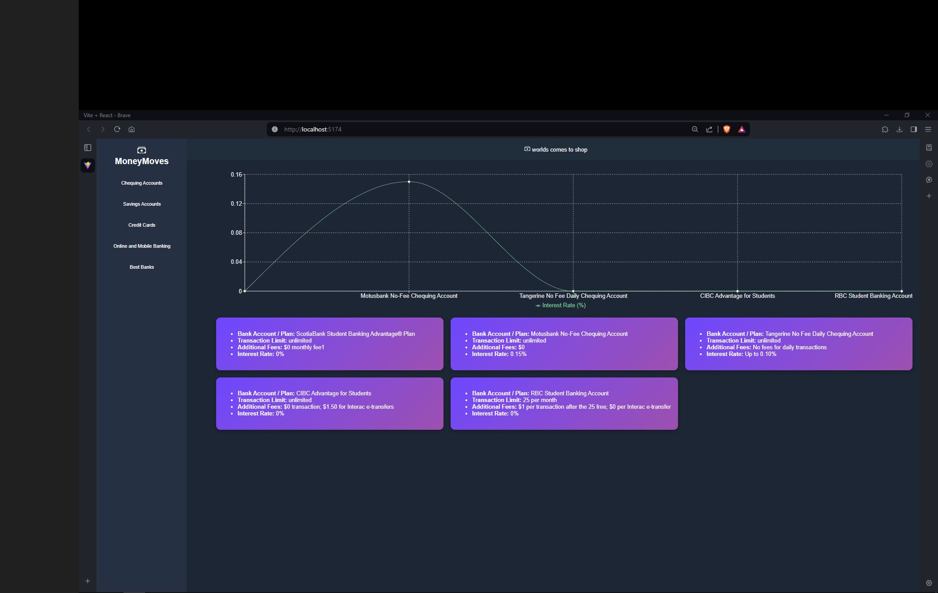Go to Credit Cards section
The width and height of the screenshot is (938, 593).
click(x=141, y=225)
